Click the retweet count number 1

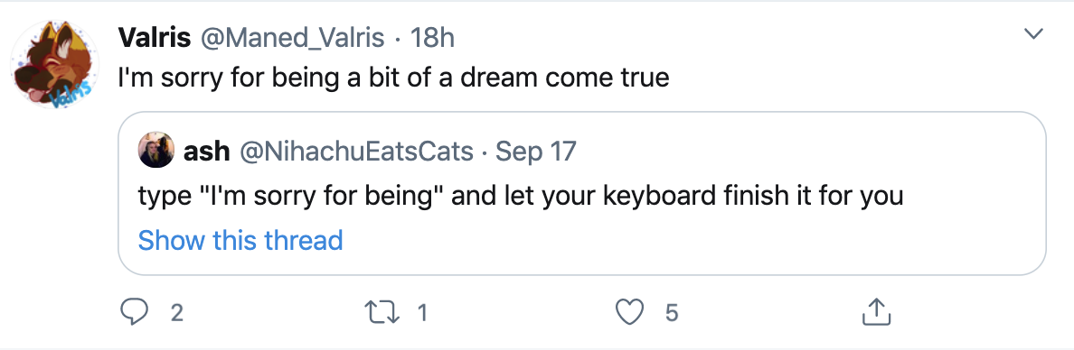pyautogui.click(x=422, y=313)
